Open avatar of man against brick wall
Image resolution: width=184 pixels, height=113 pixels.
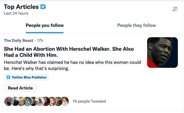[x=53, y=101]
